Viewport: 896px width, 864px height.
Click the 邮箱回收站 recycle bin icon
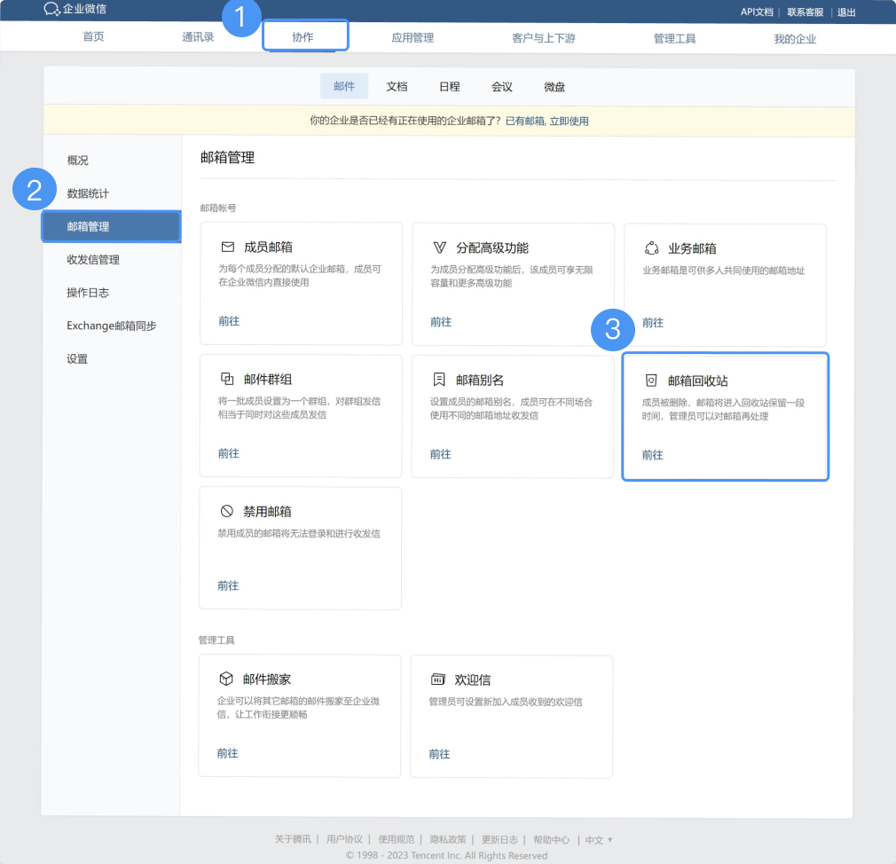click(651, 381)
